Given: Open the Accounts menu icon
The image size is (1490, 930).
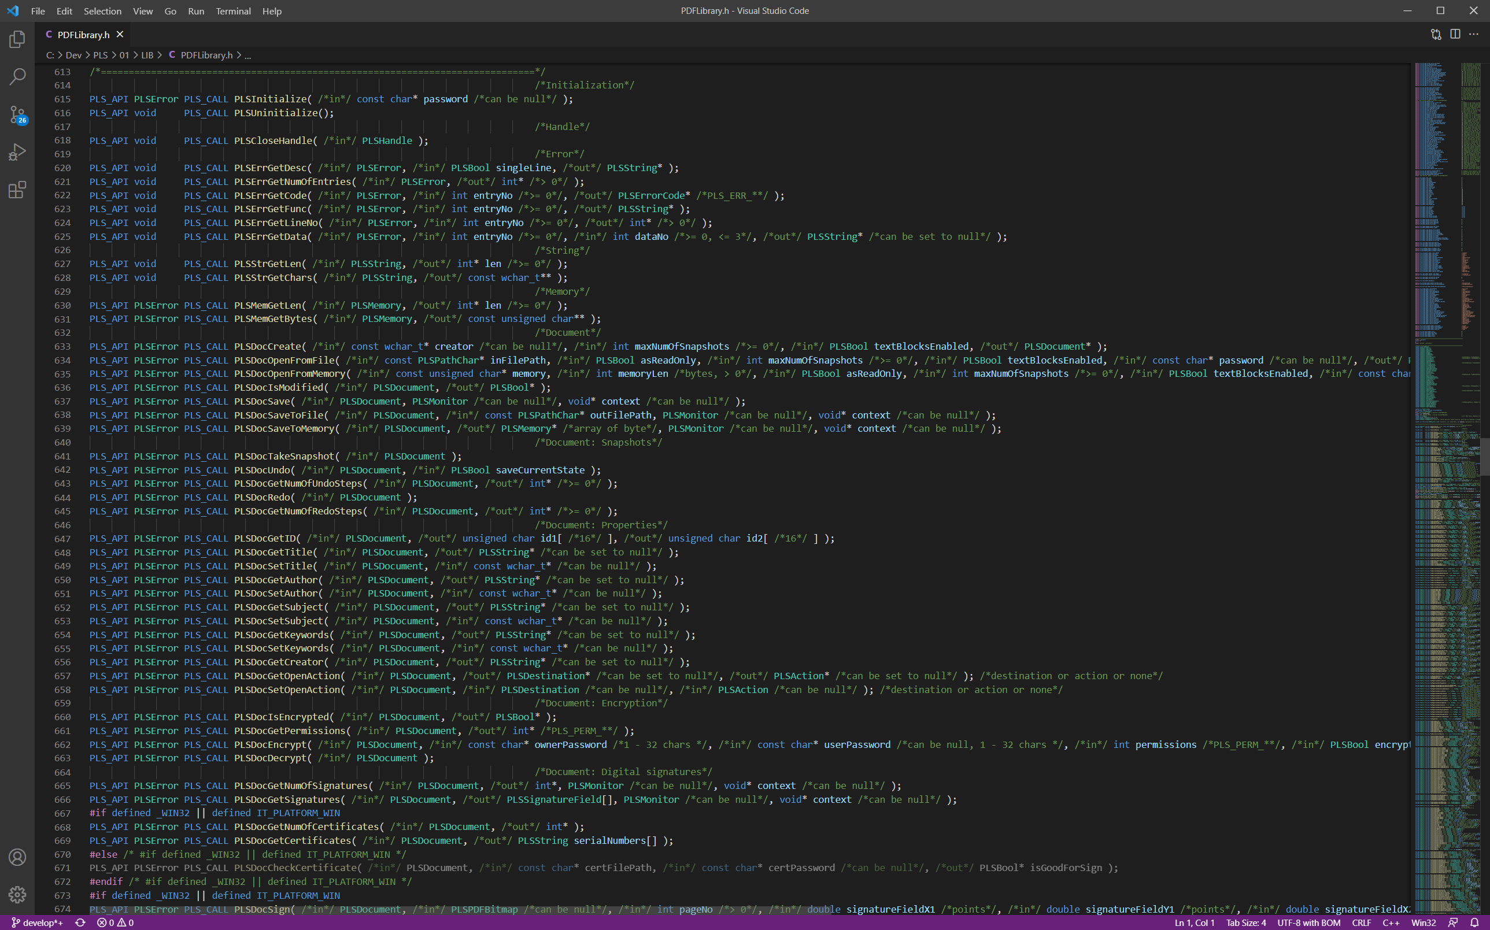Looking at the screenshot, I should pyautogui.click(x=17, y=857).
